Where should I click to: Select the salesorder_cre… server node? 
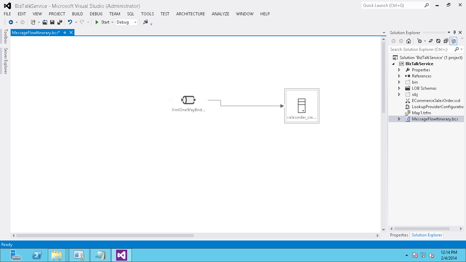click(x=302, y=106)
